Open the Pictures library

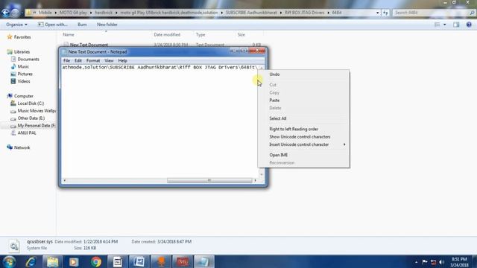25,74
